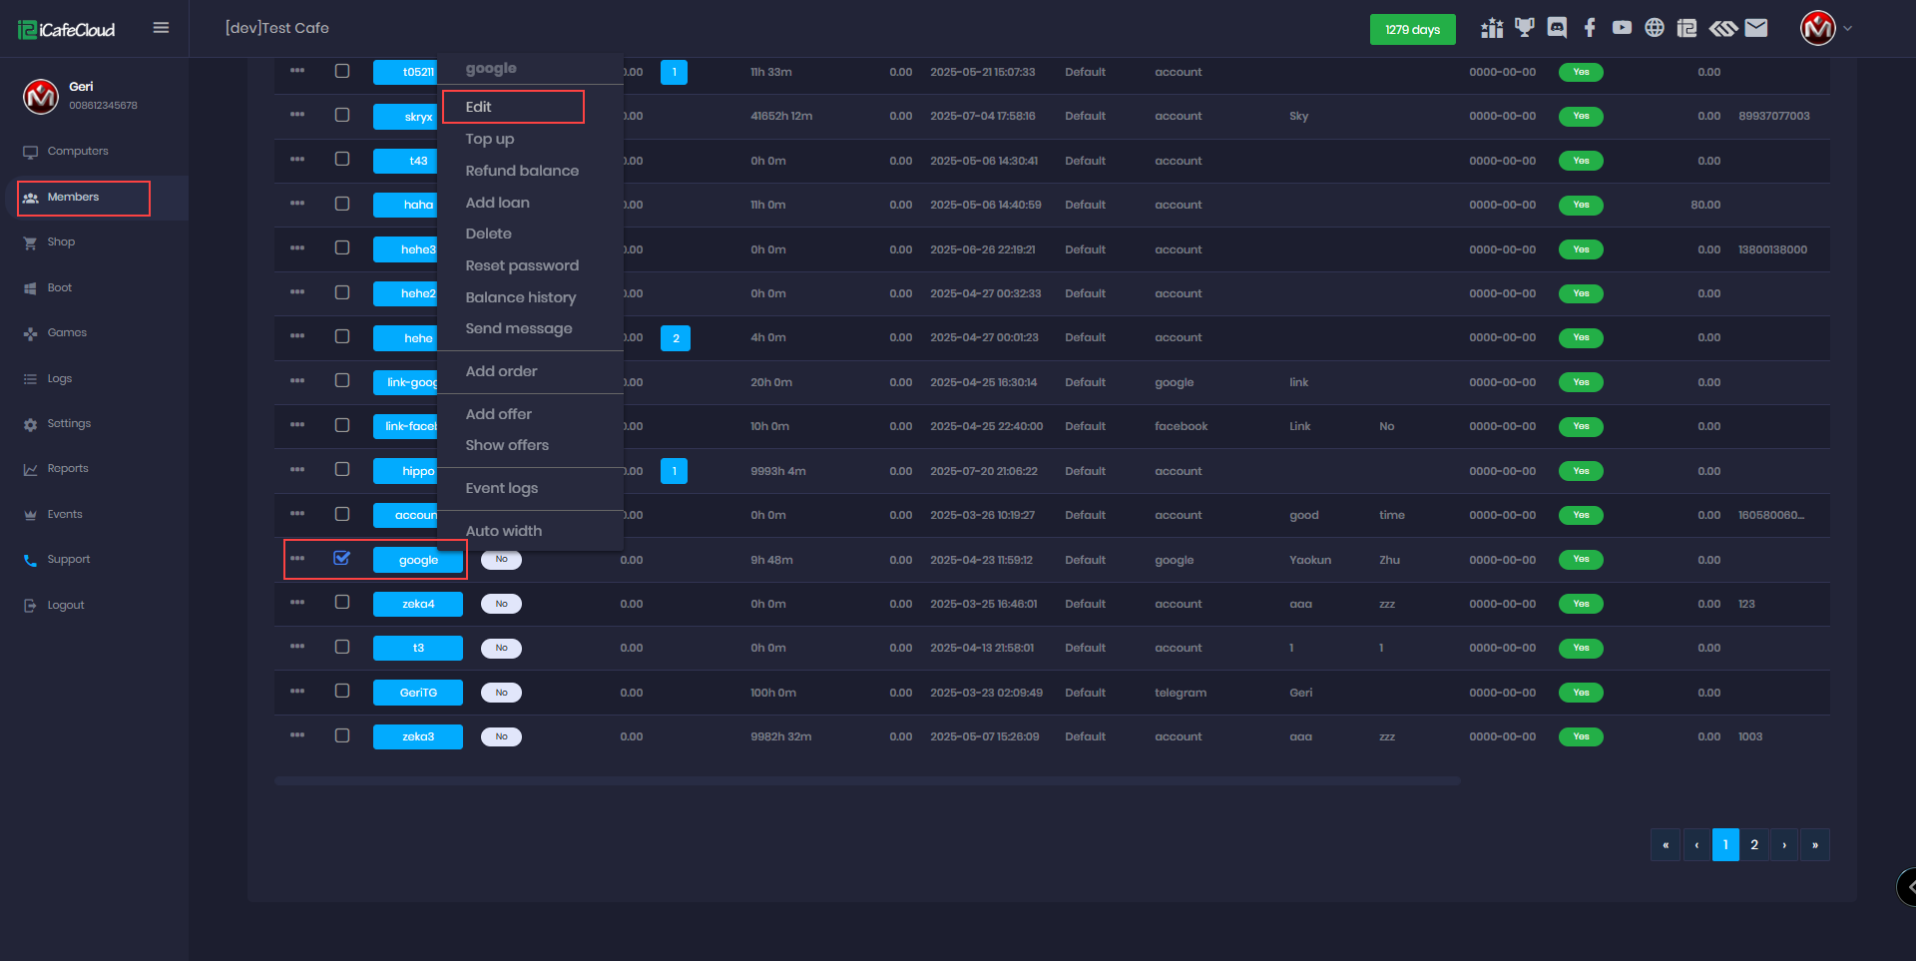1916x961 pixels.
Task: Open the three-dot menu for zeka3 row
Action: click(297, 735)
